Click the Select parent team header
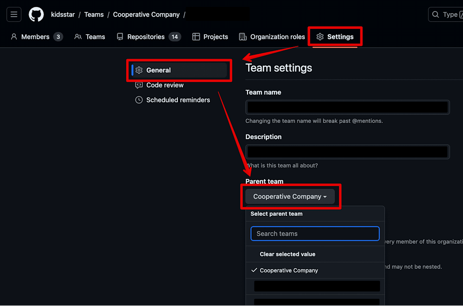The height and width of the screenshot is (306, 463). (277, 214)
